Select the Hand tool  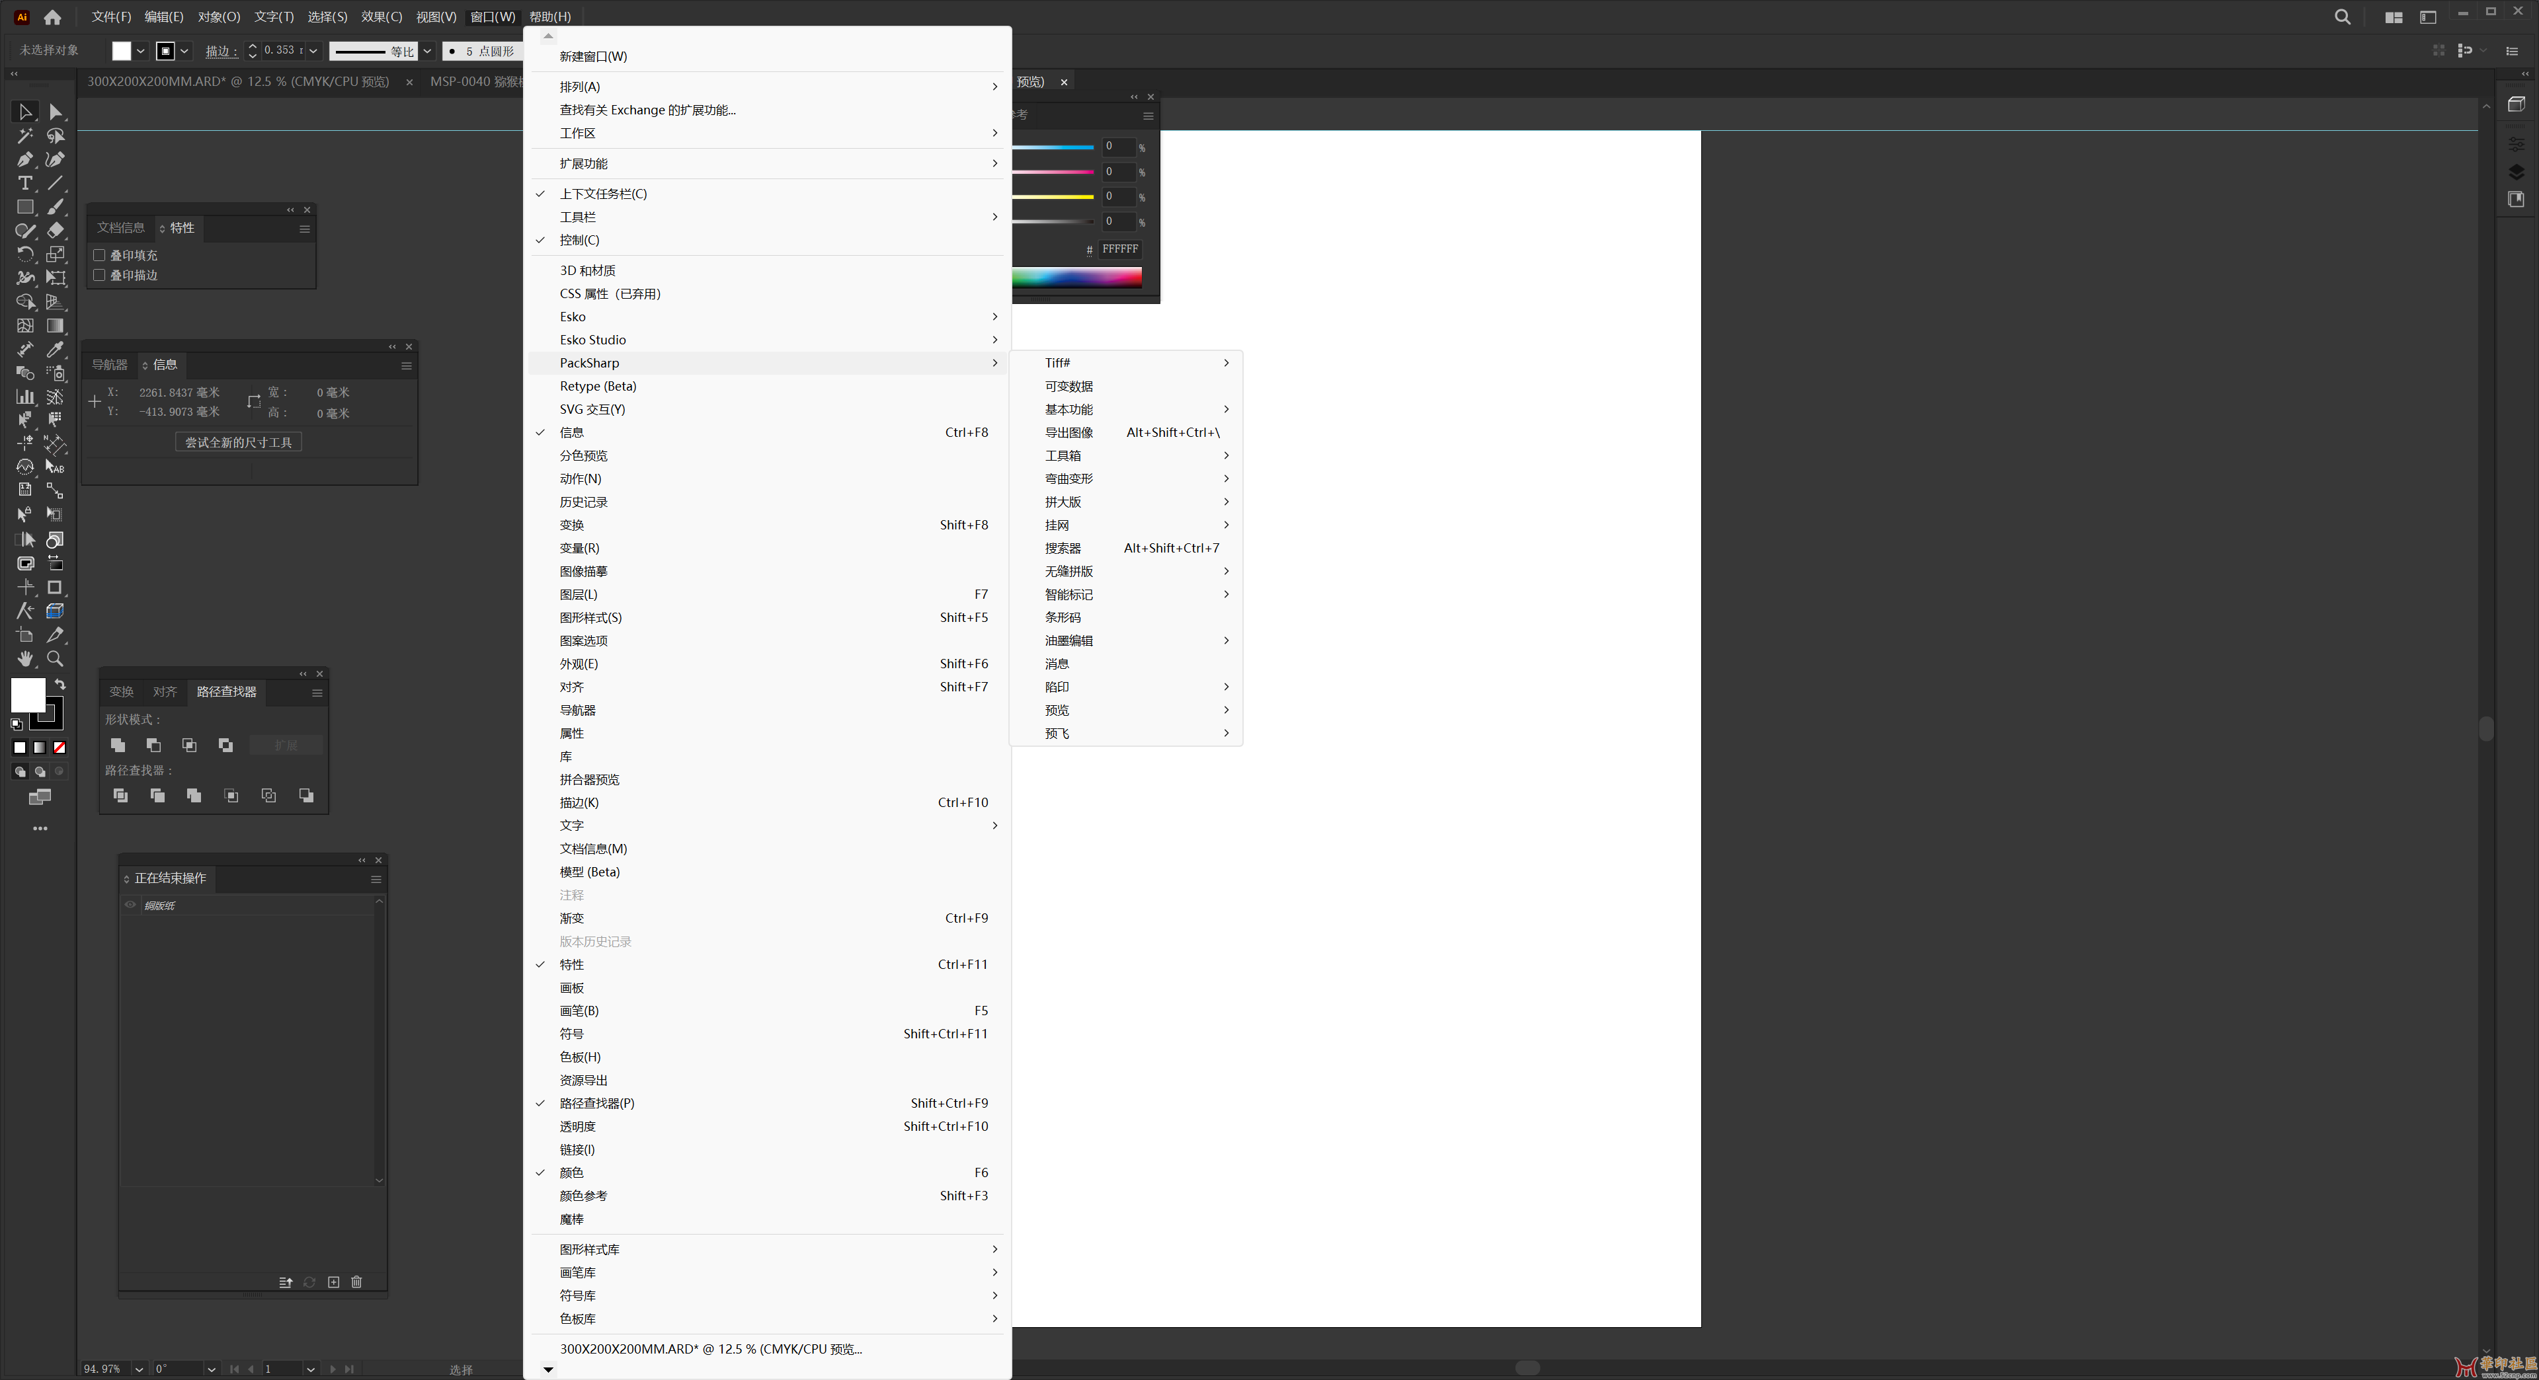[x=24, y=659]
